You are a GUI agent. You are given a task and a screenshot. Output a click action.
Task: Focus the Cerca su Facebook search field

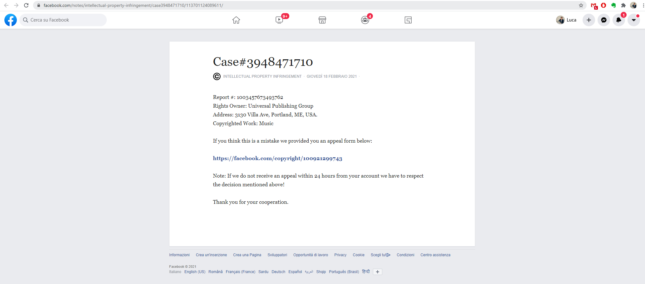pyautogui.click(x=63, y=20)
